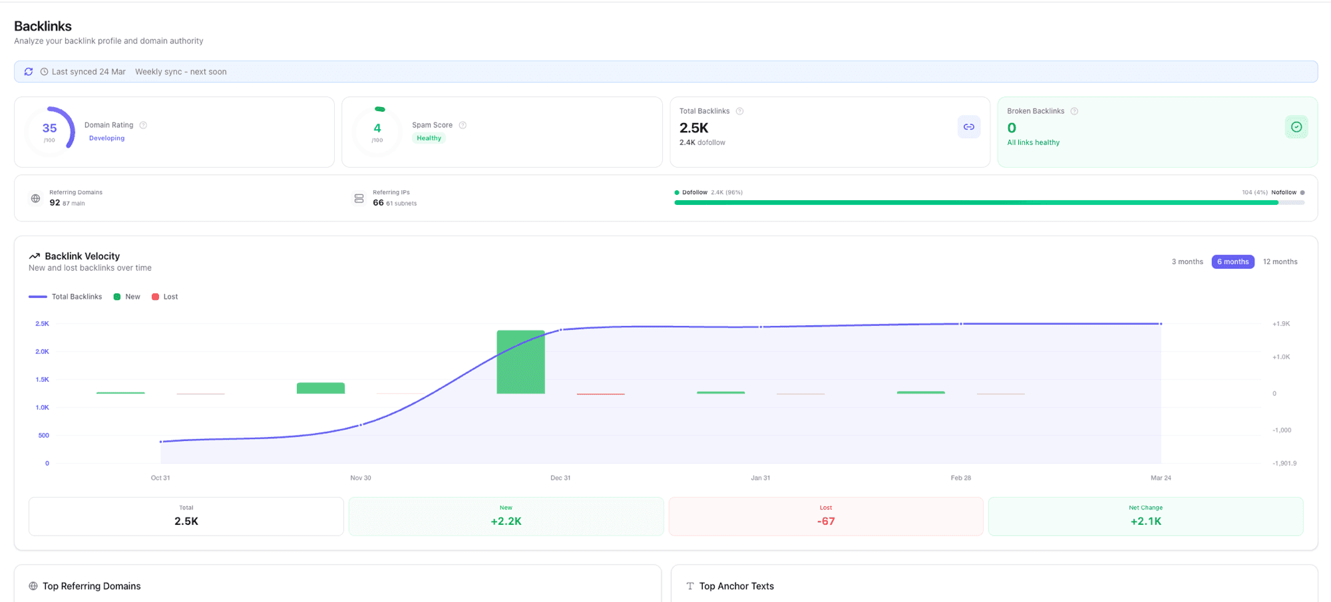Click the clock icon beside Last synced
Viewport: 1331px width, 602px height.
click(43, 71)
